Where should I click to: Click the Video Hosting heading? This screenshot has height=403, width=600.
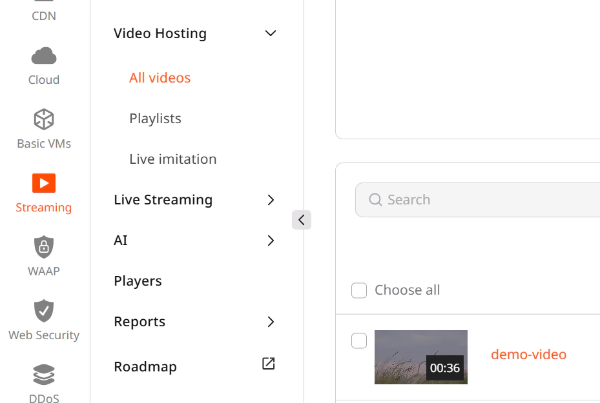pyautogui.click(x=160, y=34)
